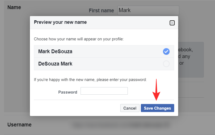Click the Name section heading

[x=14, y=7]
